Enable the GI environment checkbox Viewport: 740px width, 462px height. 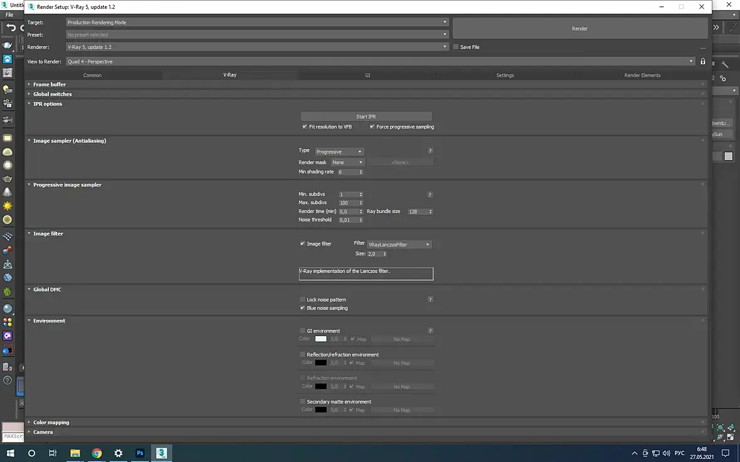point(302,331)
